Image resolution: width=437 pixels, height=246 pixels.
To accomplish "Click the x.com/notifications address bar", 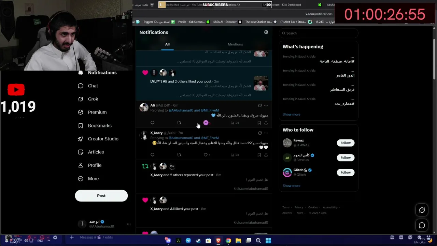I will coord(319,14).
